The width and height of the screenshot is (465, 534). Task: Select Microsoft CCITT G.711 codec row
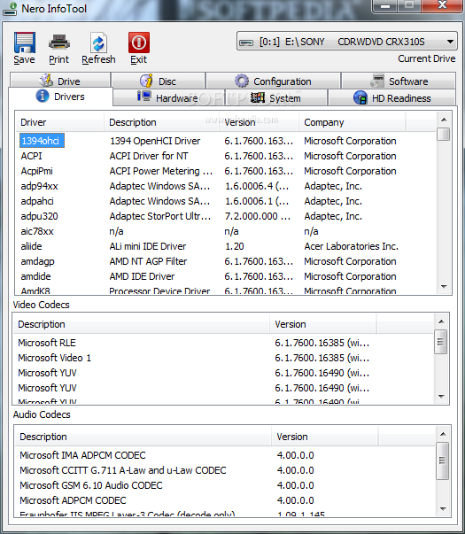122,470
